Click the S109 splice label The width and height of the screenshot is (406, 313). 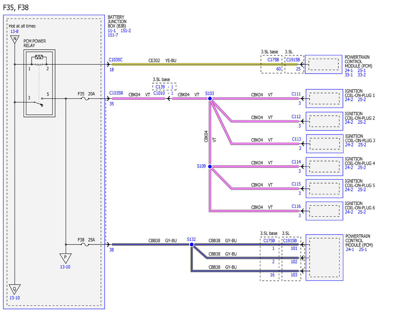tap(201, 166)
